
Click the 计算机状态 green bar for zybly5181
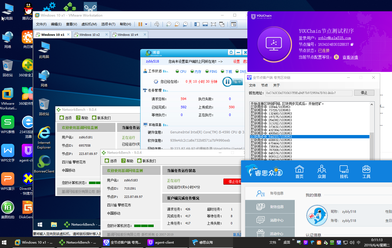pos(95,183)
